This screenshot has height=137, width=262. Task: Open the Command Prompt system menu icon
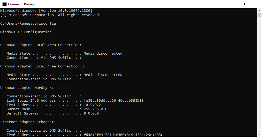tap(5, 4)
